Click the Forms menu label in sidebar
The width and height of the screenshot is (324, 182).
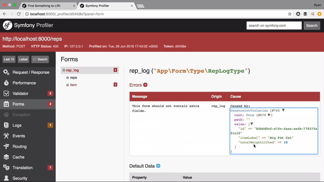(x=18, y=104)
